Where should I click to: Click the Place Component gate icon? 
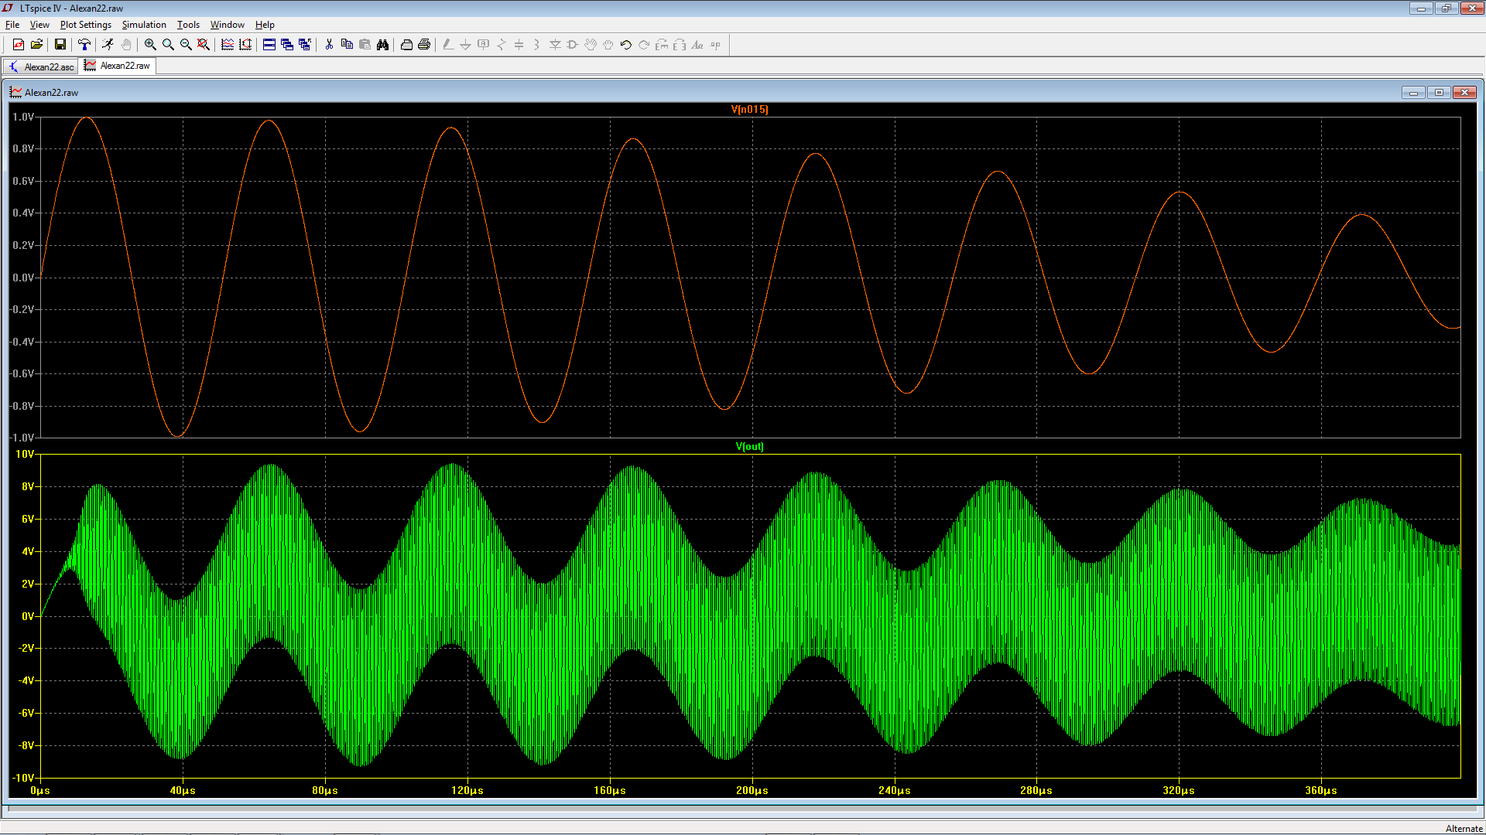point(573,45)
